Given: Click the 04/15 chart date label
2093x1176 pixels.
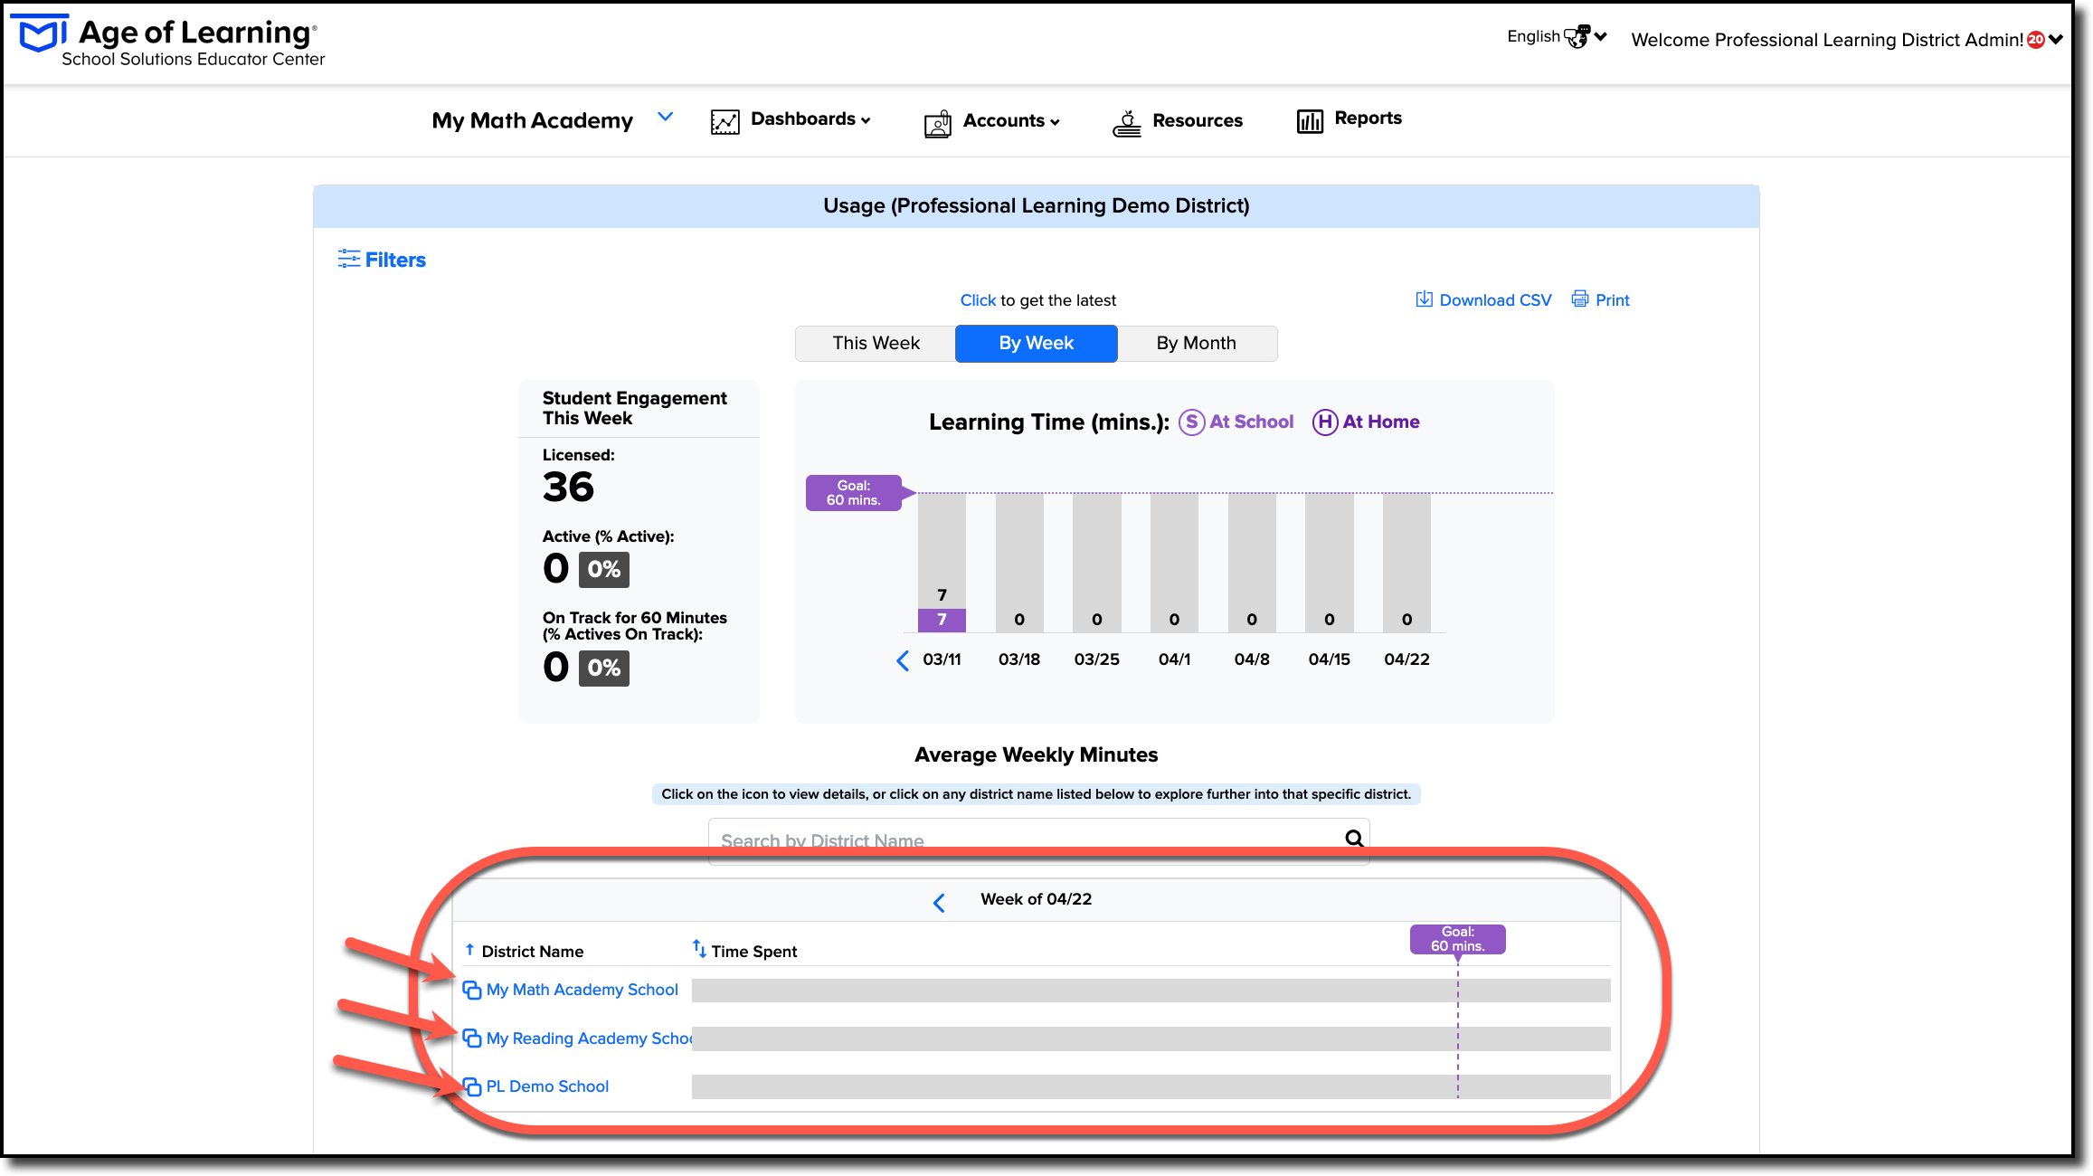Looking at the screenshot, I should coord(1330,659).
